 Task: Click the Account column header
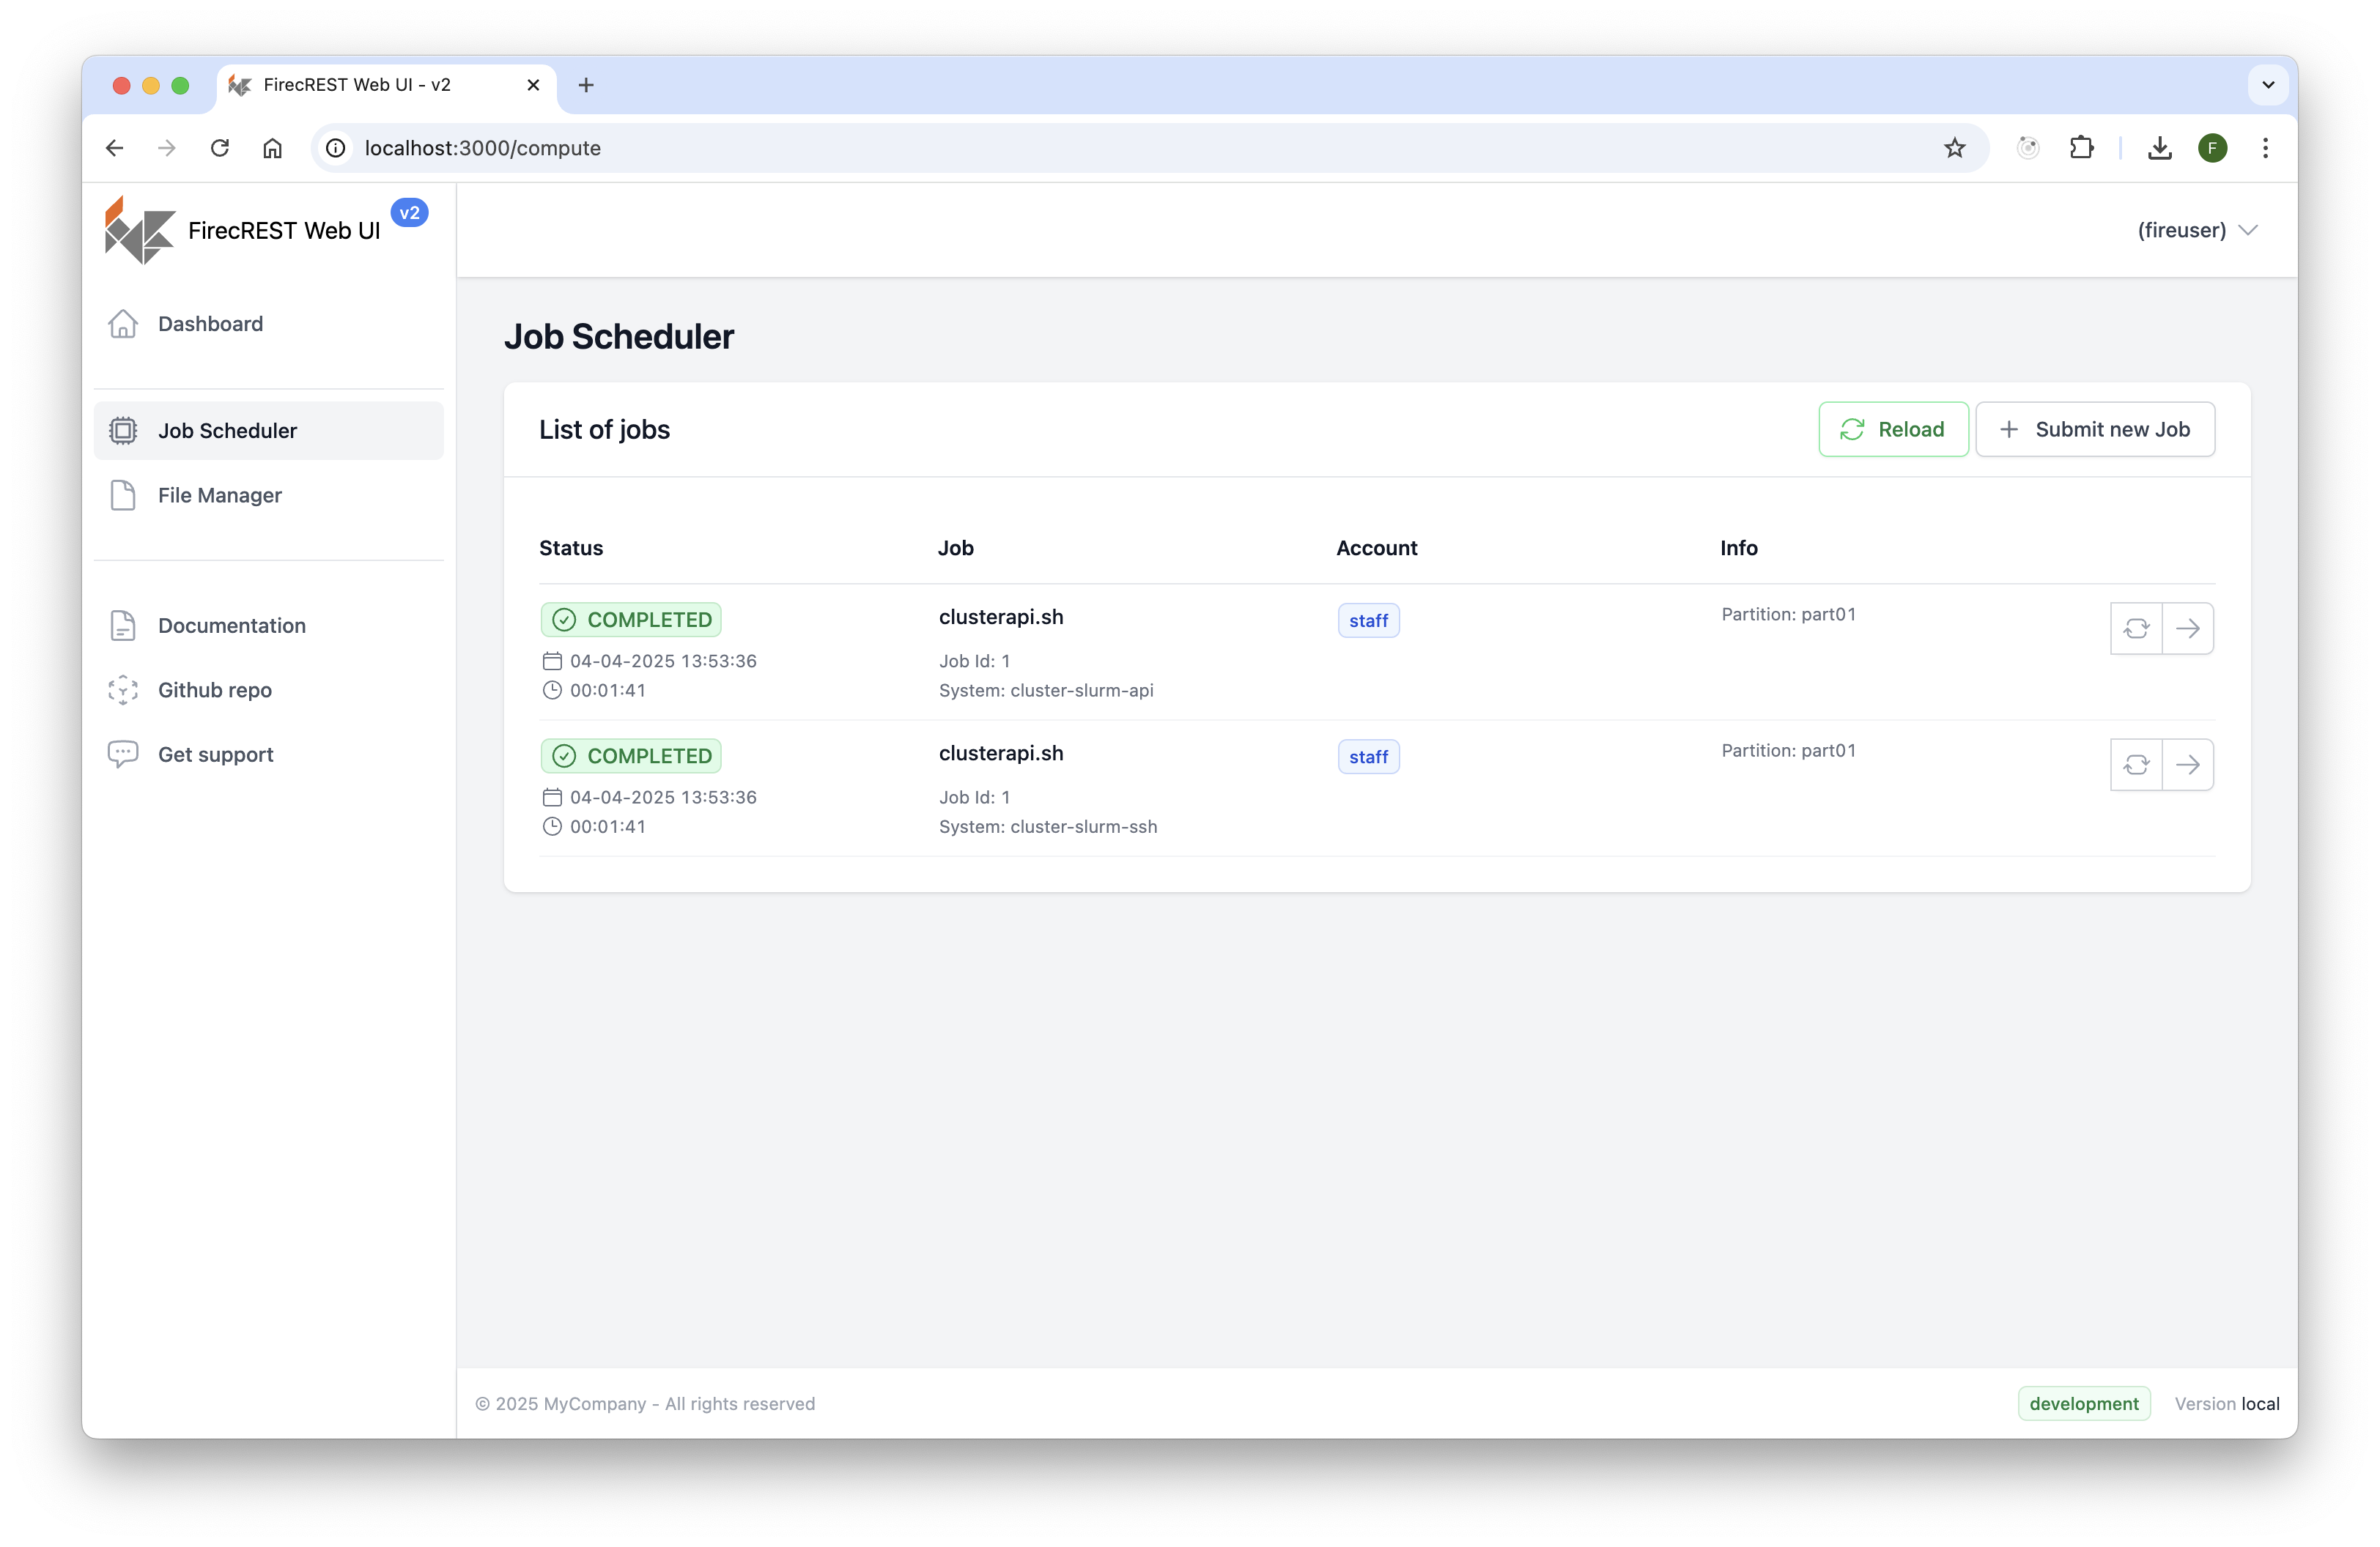pos(1376,548)
